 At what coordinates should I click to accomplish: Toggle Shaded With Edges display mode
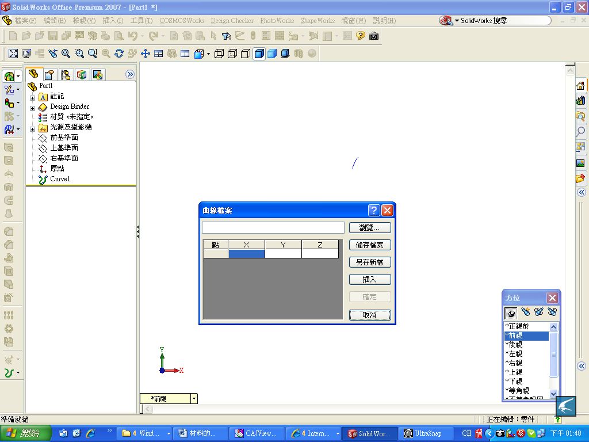[x=259, y=54]
